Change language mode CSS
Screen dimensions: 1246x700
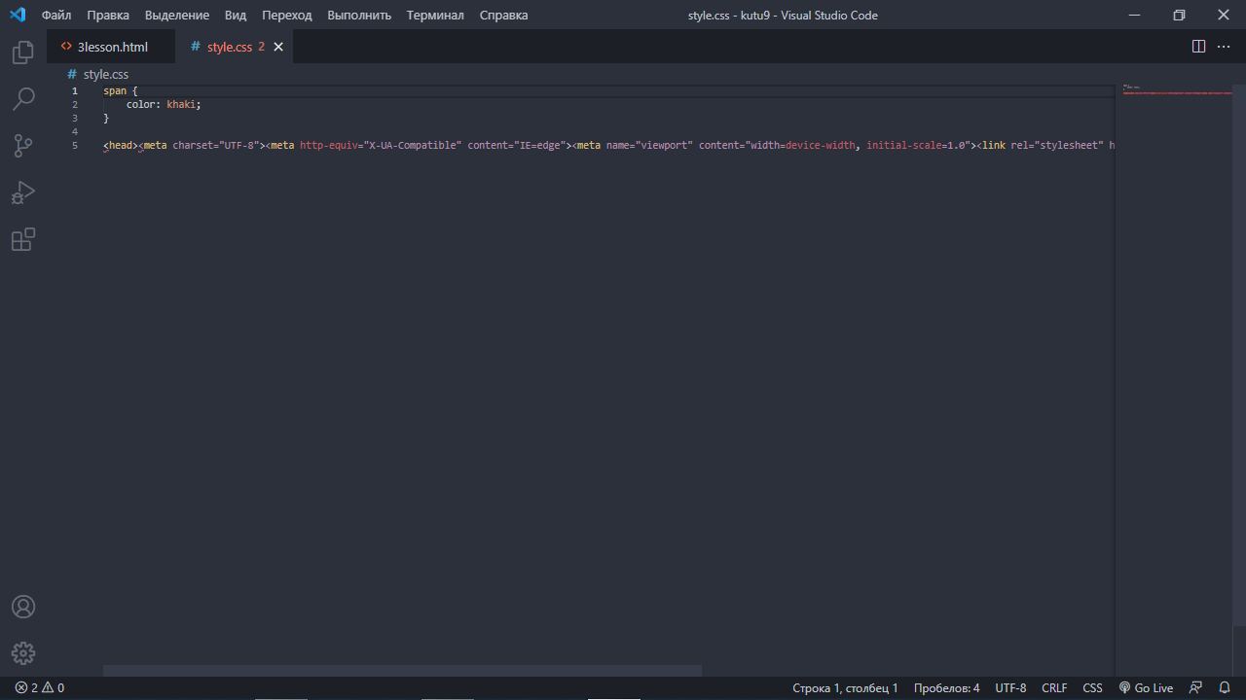1093,687
